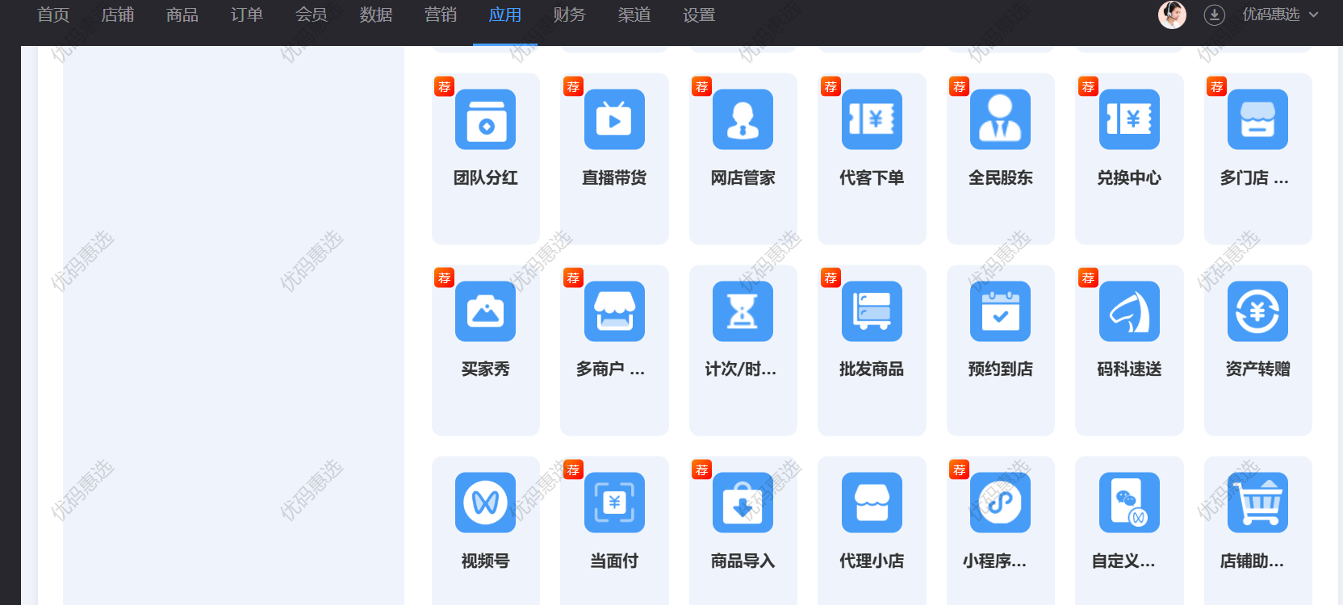Click the 批发商品 label text
The image size is (1343, 605).
click(x=872, y=369)
